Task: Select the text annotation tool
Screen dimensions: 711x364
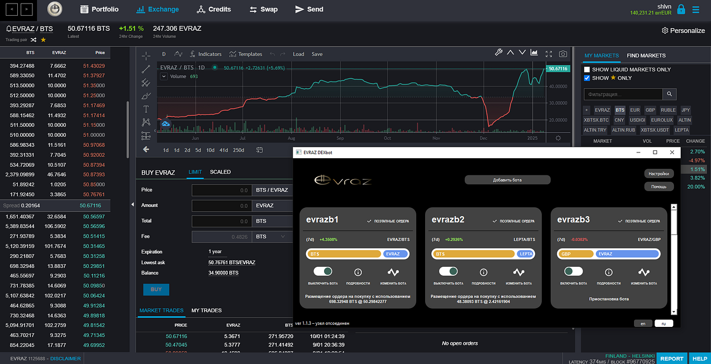Action: coord(146,109)
